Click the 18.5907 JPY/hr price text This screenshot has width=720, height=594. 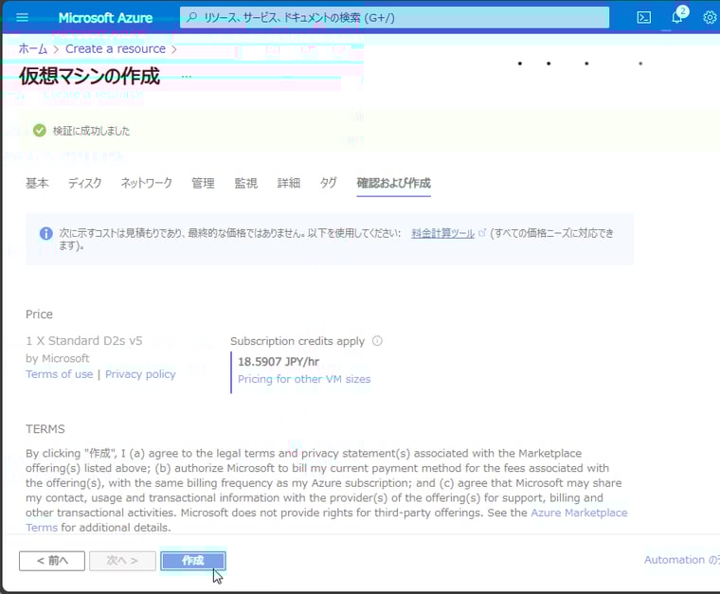point(279,362)
